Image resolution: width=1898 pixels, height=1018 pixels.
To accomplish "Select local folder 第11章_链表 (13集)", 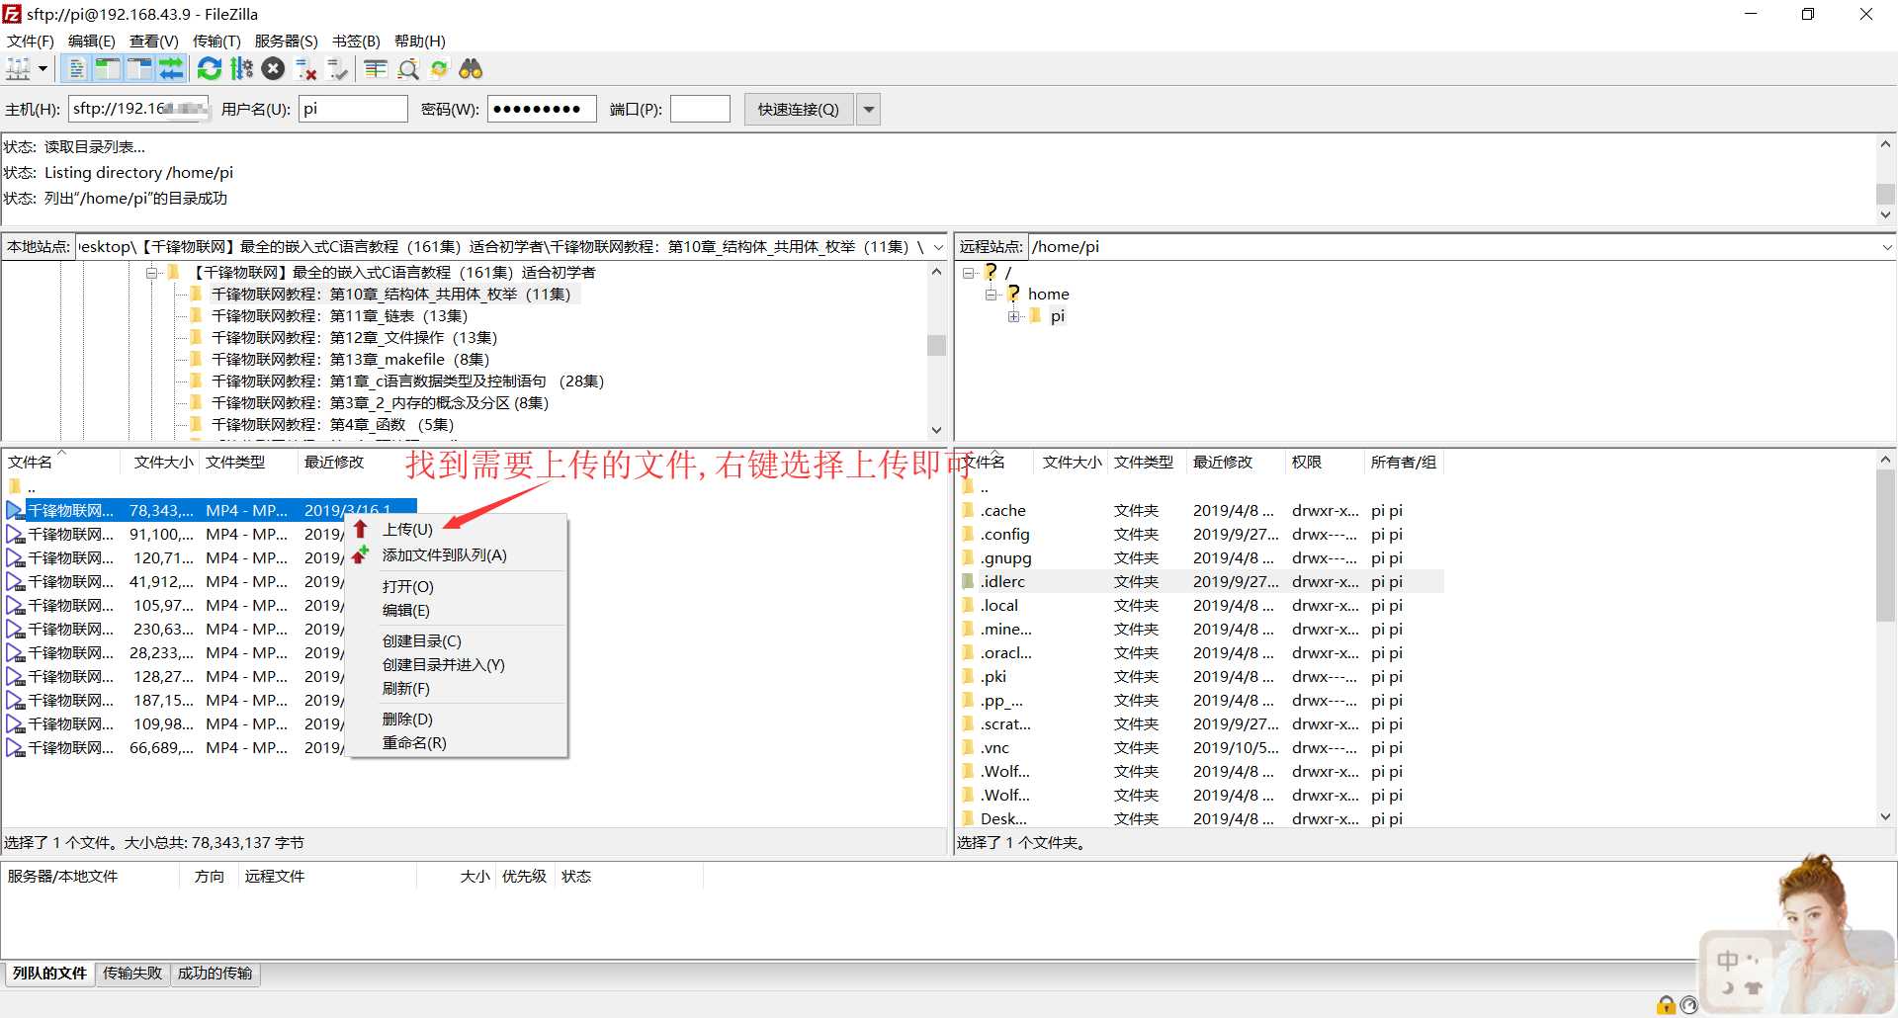I will click(x=339, y=316).
